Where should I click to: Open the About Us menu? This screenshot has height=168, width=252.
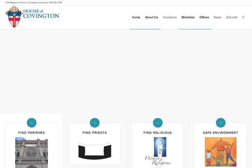pos(151,17)
